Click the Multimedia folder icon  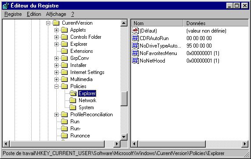65,79
